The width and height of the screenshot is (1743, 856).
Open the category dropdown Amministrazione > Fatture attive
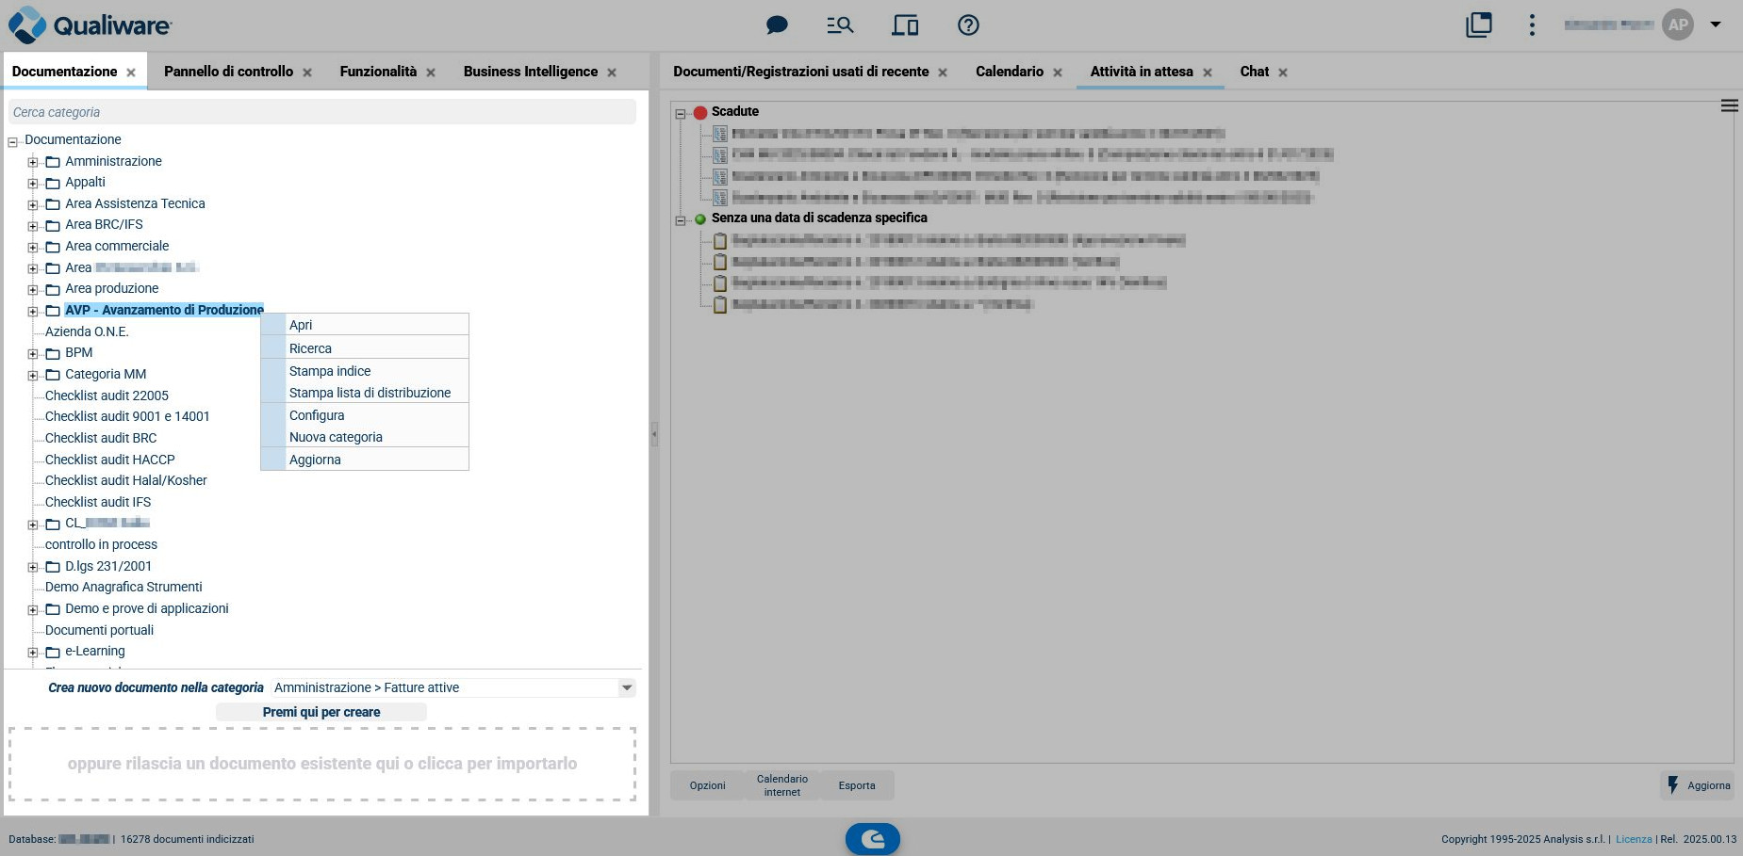click(x=453, y=687)
